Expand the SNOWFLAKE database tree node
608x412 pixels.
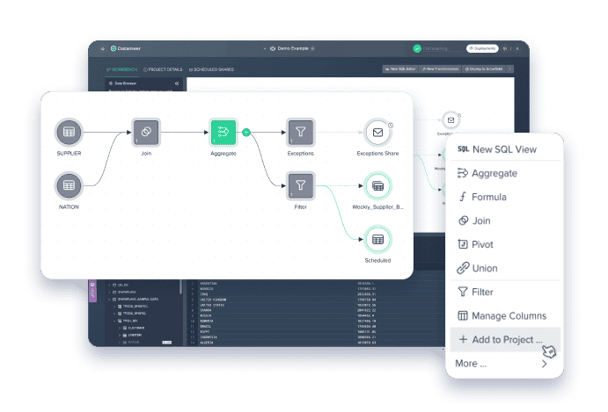pos(110,292)
